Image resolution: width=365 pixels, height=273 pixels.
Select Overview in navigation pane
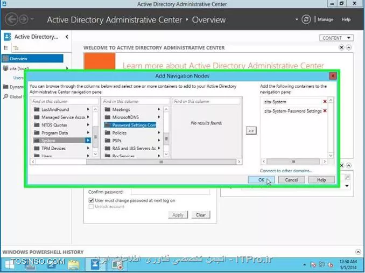click(32, 58)
